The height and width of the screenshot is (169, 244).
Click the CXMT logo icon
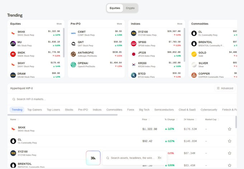[73, 33]
